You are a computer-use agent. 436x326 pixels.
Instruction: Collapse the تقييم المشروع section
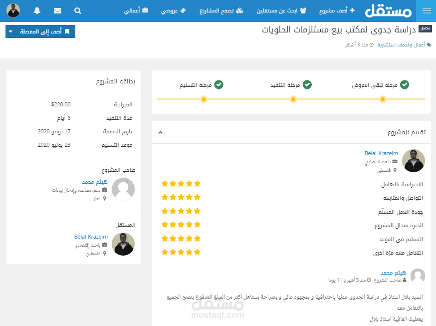pos(160,132)
